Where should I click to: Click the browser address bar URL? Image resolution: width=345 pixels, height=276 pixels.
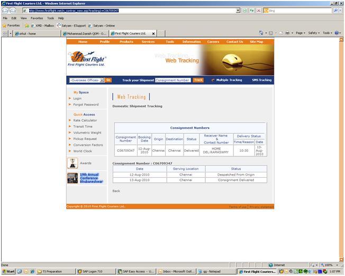130,11
